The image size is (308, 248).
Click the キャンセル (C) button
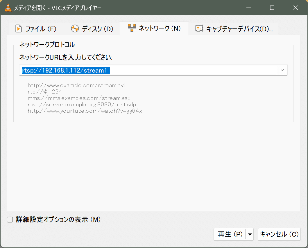pyautogui.click(x=279, y=234)
